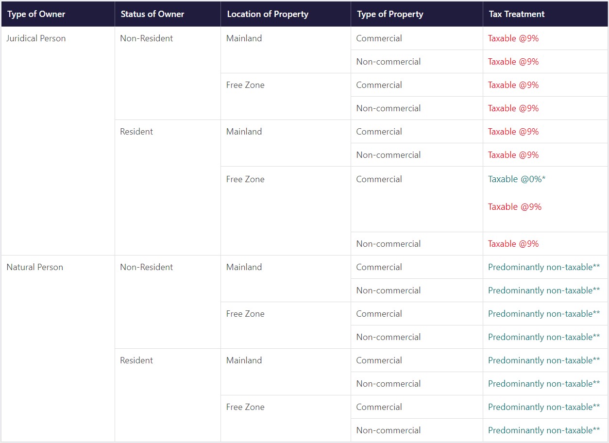This screenshot has height=443, width=609.
Task: Select the Status of Owner column header
Action: click(x=152, y=14)
